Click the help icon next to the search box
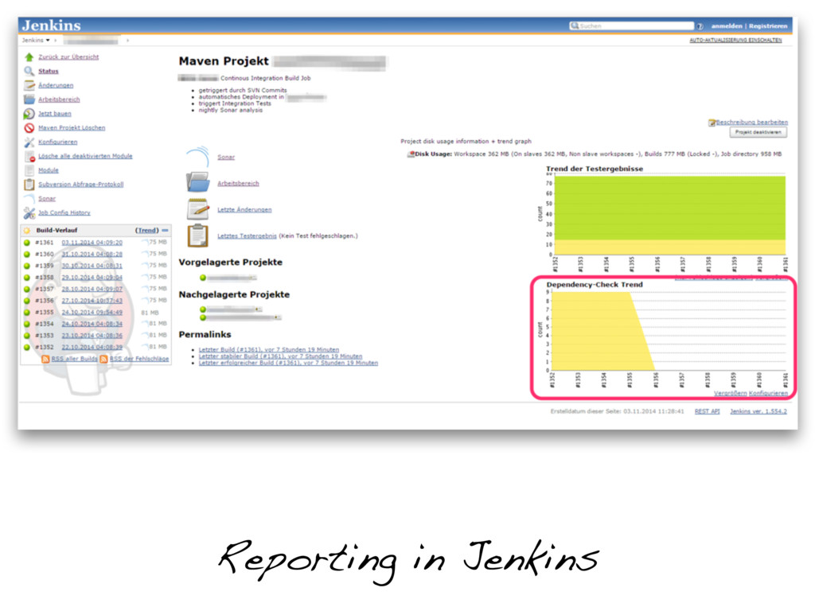The width and height of the screenshot is (815, 611). pyautogui.click(x=700, y=26)
